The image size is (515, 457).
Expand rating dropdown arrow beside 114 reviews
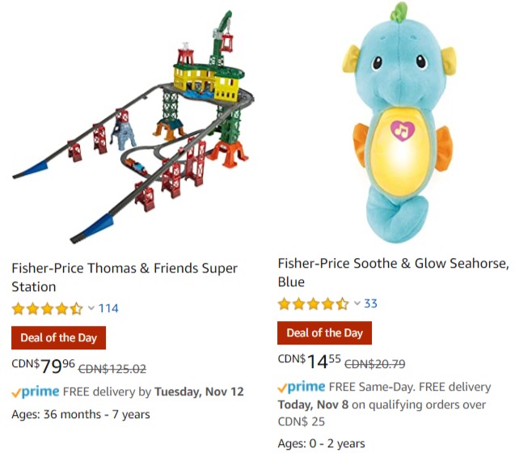(91, 308)
